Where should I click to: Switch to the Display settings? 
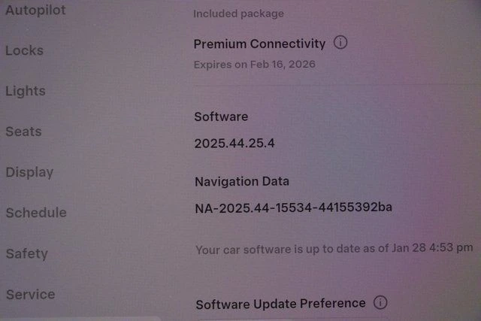[29, 172]
